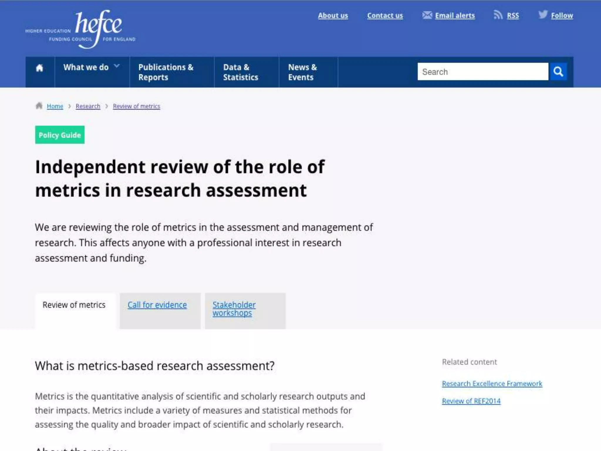The image size is (601, 451).
Task: Click the breadcrumb house icon
Action: pyautogui.click(x=39, y=106)
